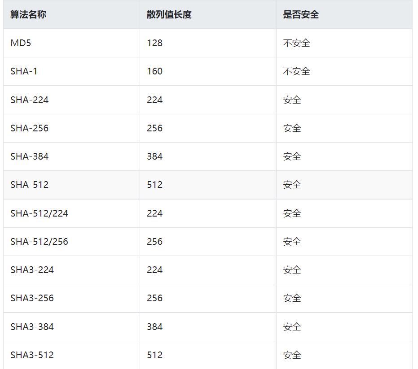Select the SHA-224 name cell
Image resolution: width=418 pixels, height=369 pixels.
tap(30, 100)
